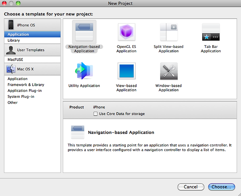Click the Product label
This screenshot has height=196, width=241.
click(77, 107)
